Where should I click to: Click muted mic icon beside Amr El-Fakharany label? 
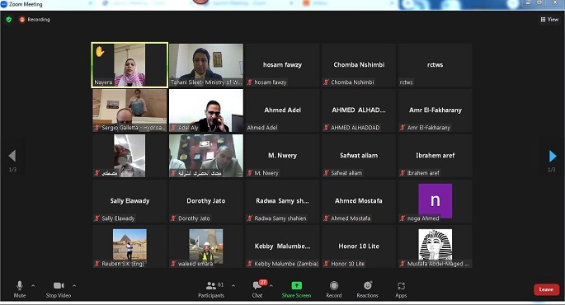point(403,128)
